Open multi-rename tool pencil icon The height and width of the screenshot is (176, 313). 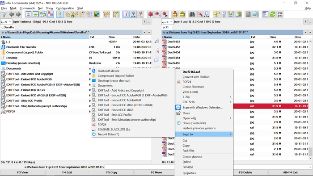point(199,14)
